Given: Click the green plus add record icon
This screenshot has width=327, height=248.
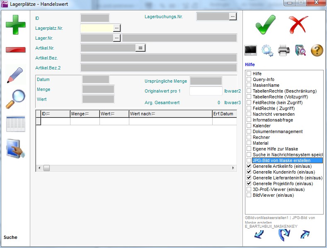Looking at the screenshot, I should click(x=15, y=24).
